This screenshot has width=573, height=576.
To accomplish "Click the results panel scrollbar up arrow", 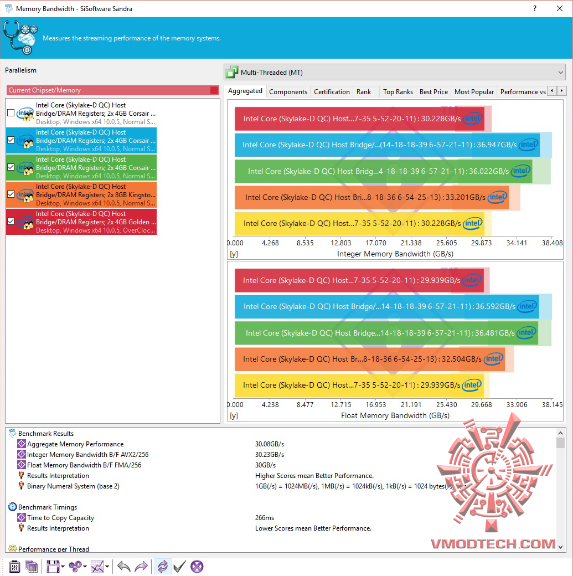I will pyautogui.click(x=560, y=433).
